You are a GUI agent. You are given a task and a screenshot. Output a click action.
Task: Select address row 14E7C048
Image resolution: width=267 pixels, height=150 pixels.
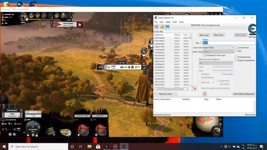[171, 61]
